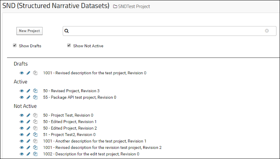
Task: Edit 50 - Edited Project Revision 1 pencil icon
Action: tap(28, 122)
